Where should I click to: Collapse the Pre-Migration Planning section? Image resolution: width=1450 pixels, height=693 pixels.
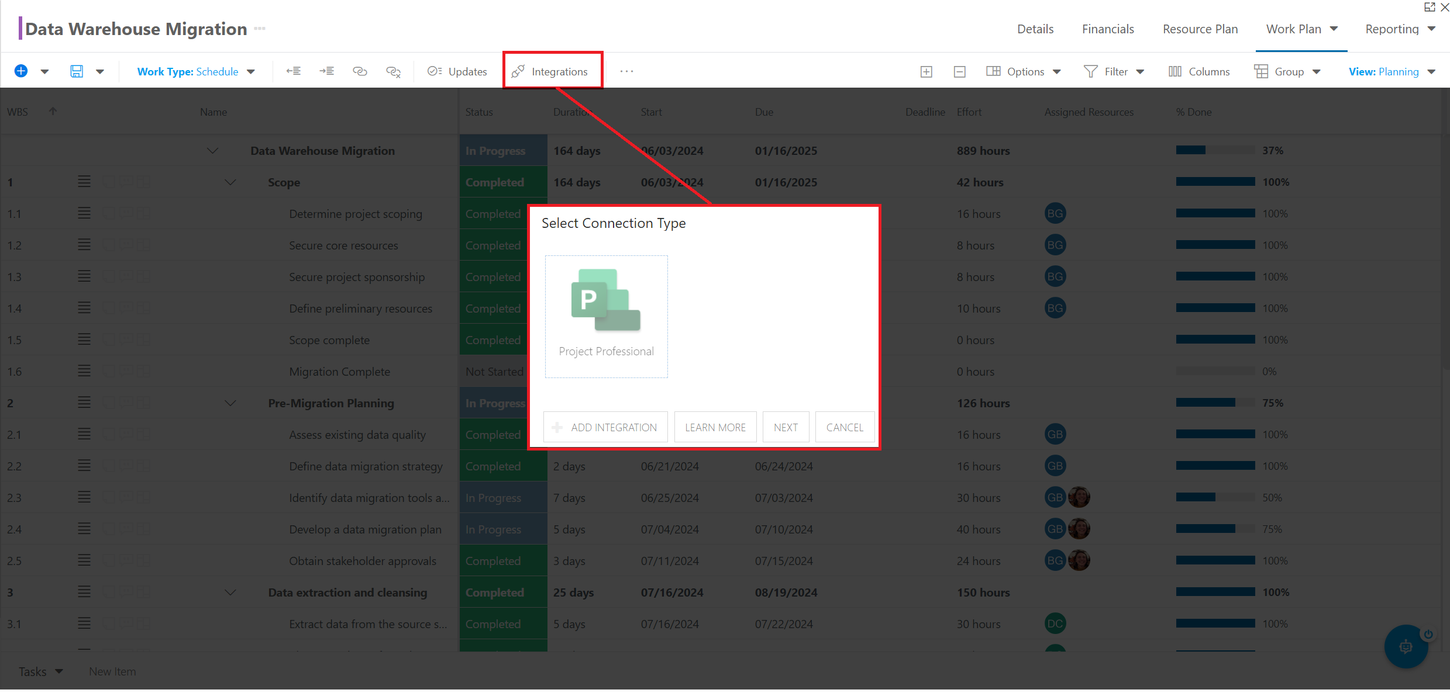point(230,403)
